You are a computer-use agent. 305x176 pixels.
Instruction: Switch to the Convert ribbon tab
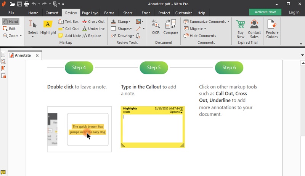(x=52, y=13)
